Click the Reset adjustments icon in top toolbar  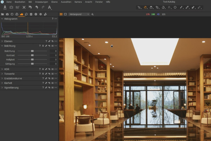(x=30, y=7)
